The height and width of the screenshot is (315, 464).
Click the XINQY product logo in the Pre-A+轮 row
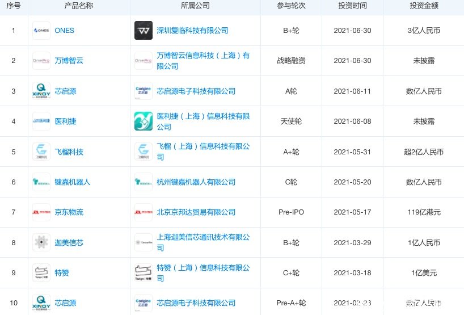click(x=41, y=303)
